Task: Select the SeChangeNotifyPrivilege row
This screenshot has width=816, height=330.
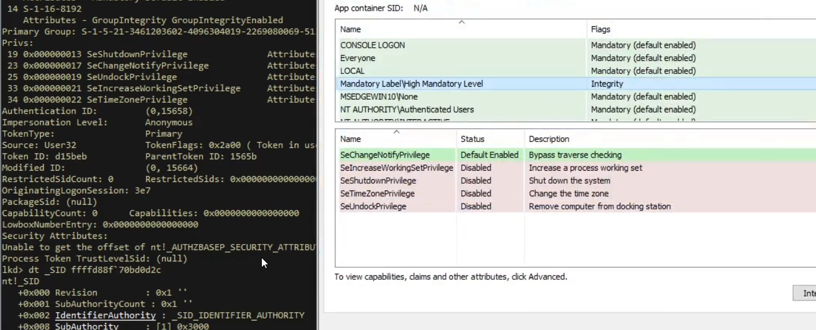Action: coord(576,155)
